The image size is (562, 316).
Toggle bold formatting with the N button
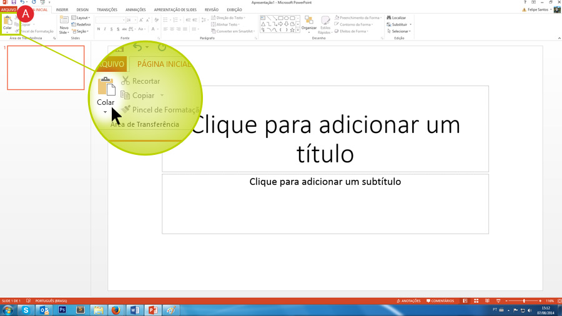(98, 29)
